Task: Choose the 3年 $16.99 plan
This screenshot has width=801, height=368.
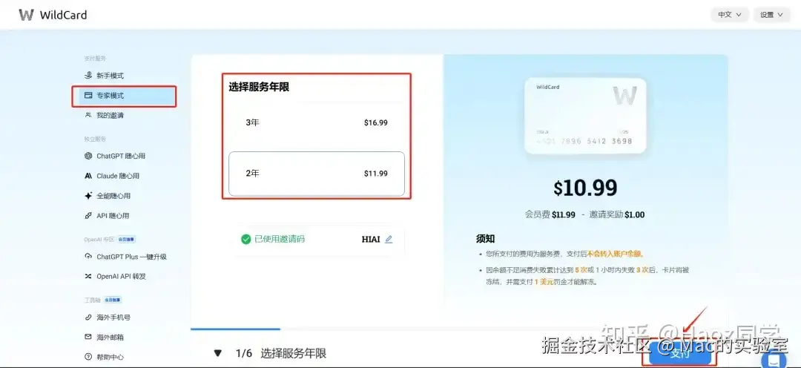Action: pos(317,122)
